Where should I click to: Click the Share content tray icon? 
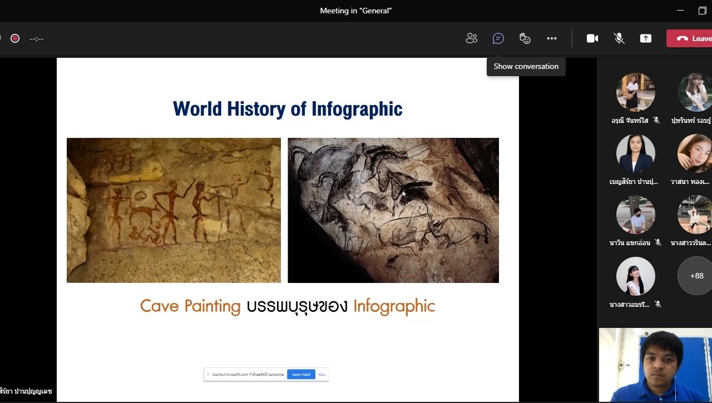(x=646, y=38)
